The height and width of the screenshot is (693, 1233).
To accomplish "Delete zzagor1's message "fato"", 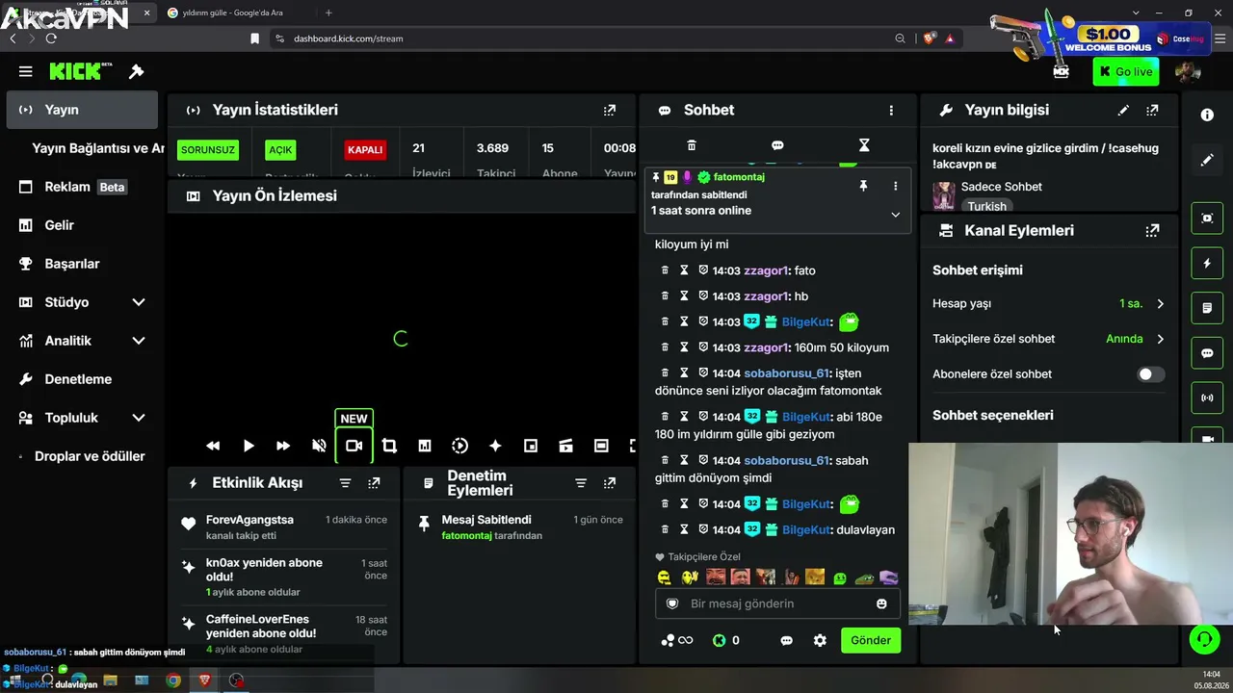I will pyautogui.click(x=665, y=270).
